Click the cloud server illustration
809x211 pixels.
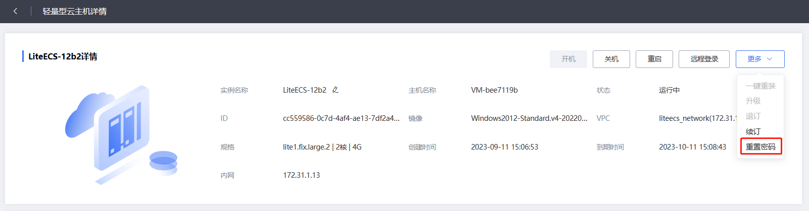tap(121, 134)
